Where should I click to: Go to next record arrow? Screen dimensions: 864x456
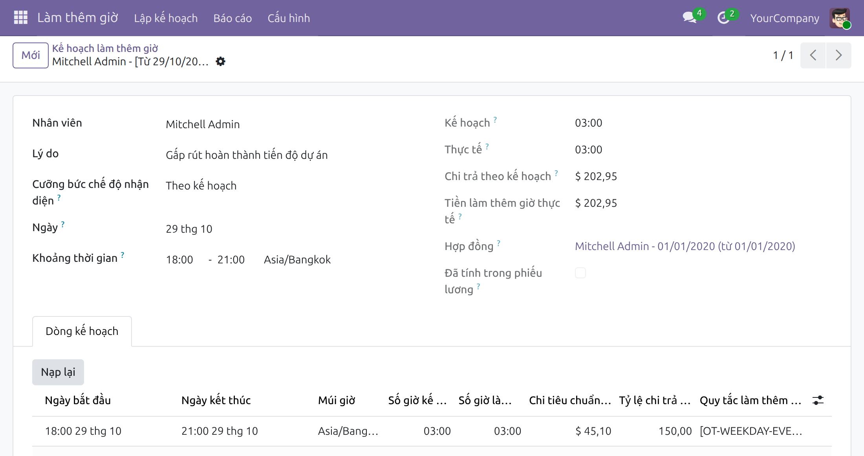[838, 55]
